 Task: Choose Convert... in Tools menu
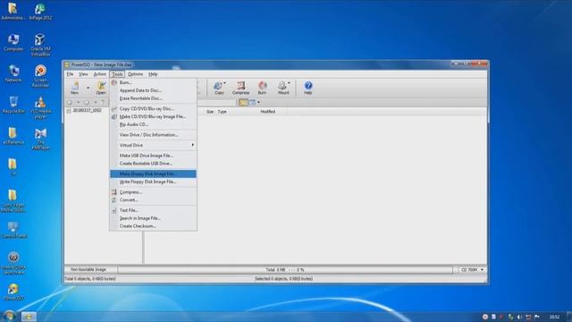pyautogui.click(x=153, y=200)
